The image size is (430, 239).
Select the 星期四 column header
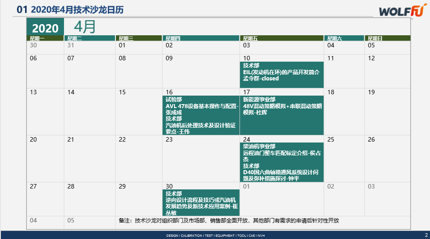(x=200, y=38)
